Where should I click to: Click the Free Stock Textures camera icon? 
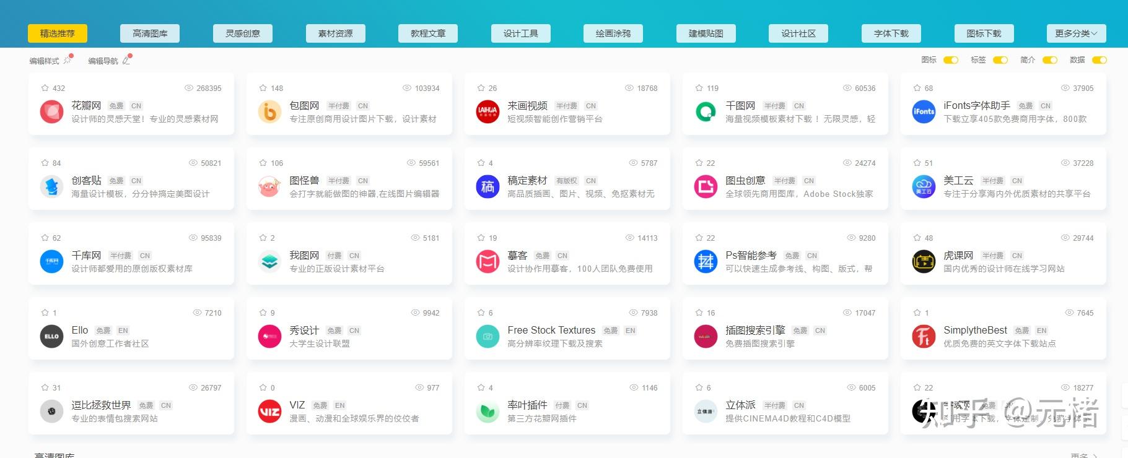(x=487, y=337)
